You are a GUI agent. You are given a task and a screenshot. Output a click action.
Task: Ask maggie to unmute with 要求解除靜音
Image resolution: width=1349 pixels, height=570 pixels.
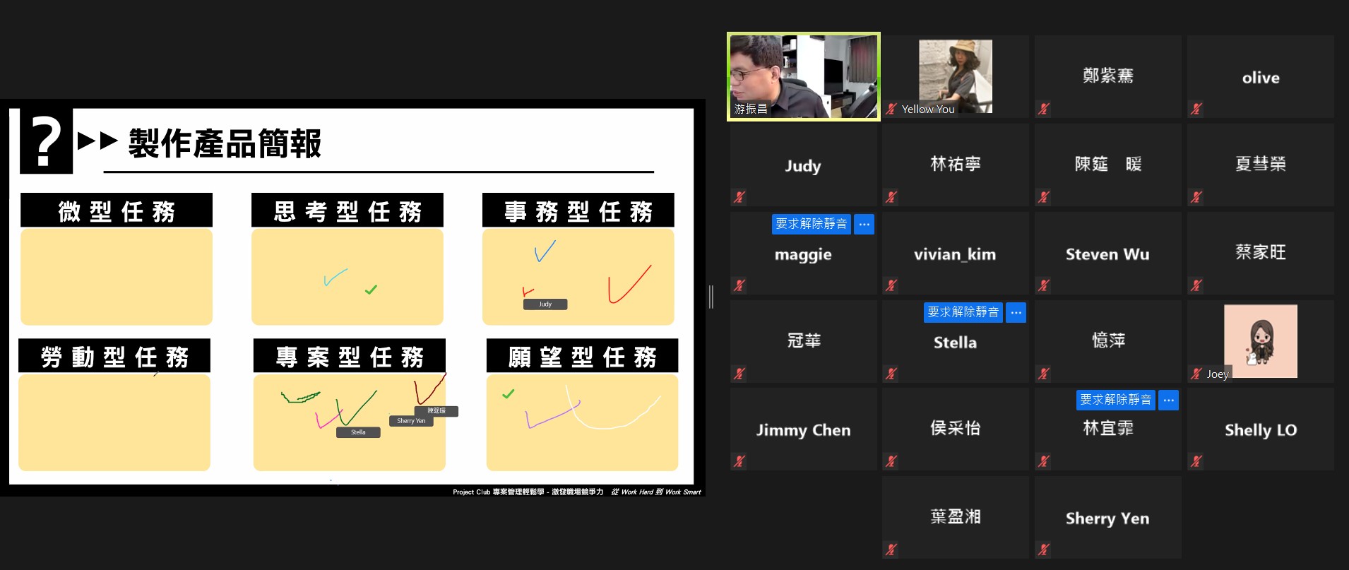tap(811, 224)
